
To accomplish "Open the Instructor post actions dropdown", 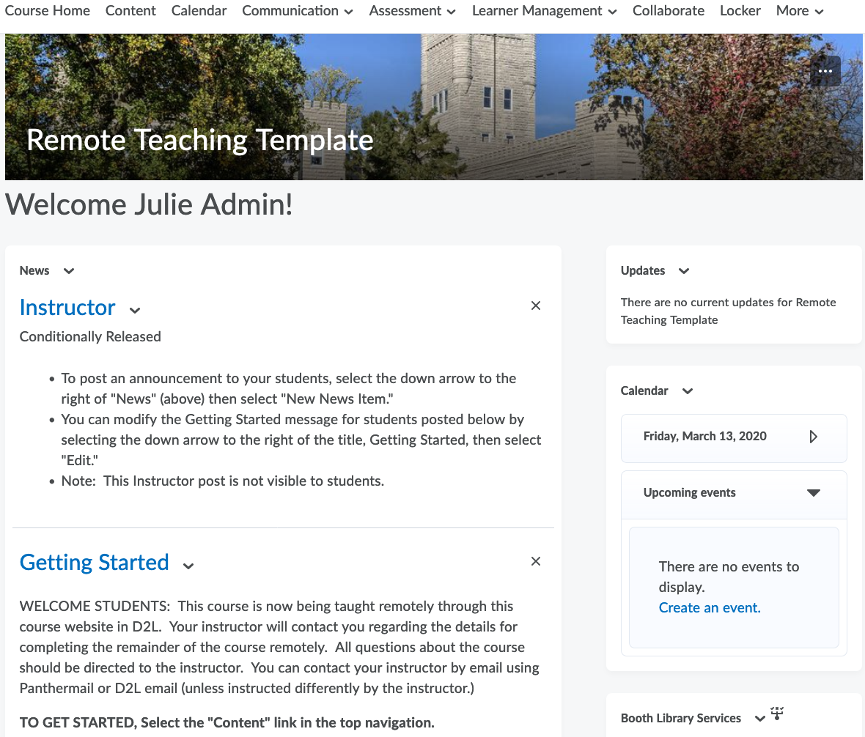I will (135, 311).
